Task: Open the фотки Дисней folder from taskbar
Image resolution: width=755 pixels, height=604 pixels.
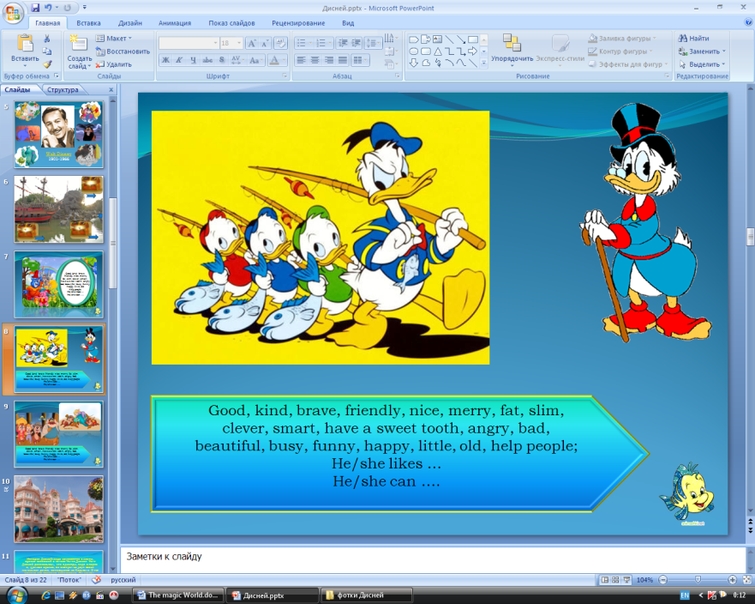Action: (367, 595)
